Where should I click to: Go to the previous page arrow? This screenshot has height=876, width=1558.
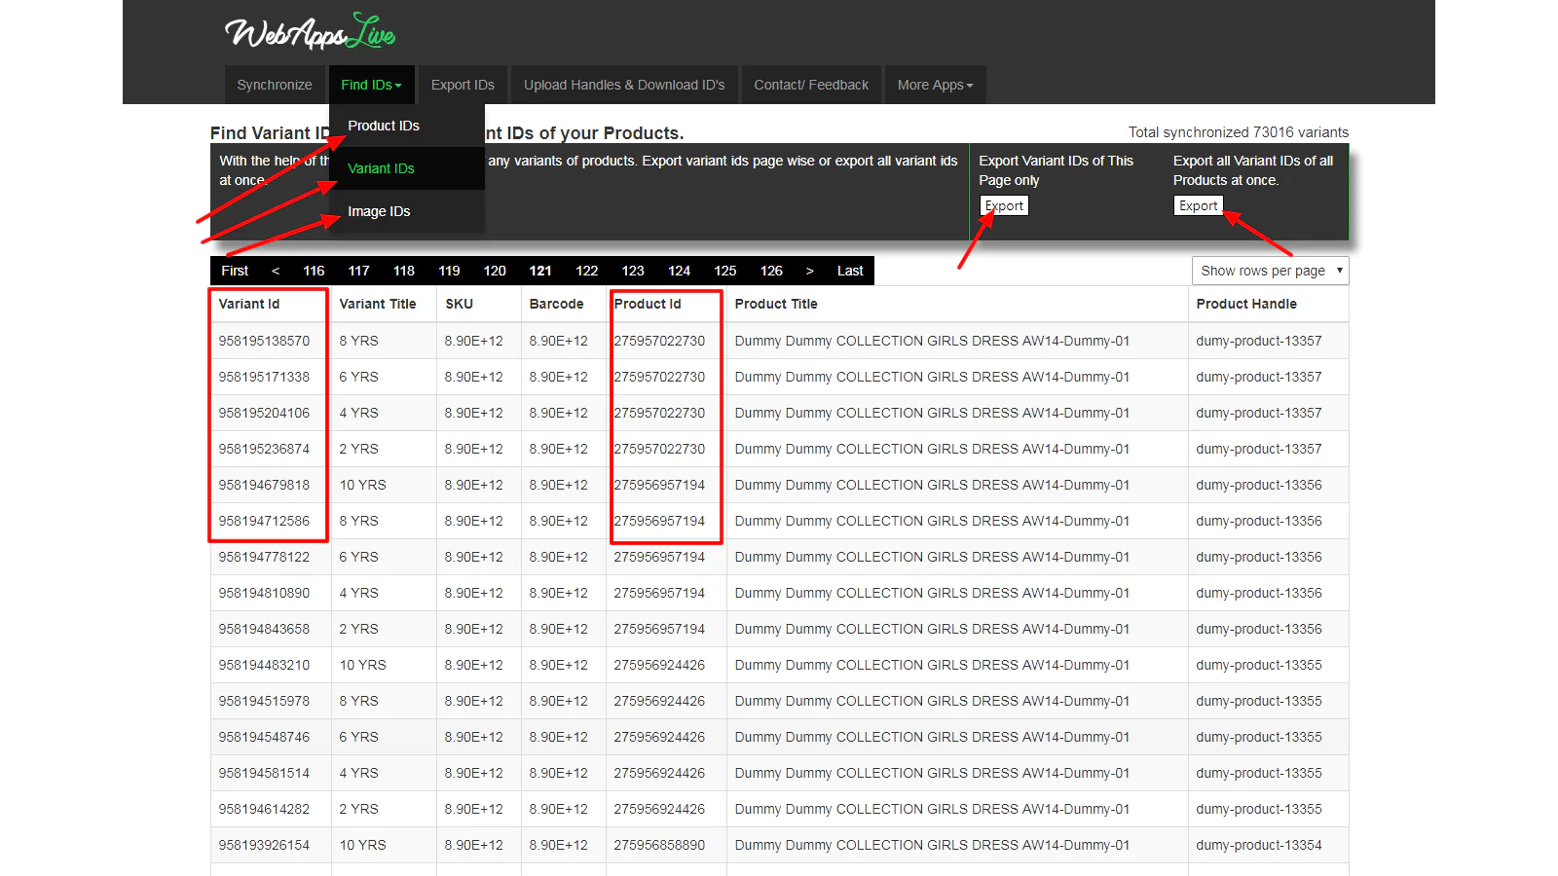click(276, 271)
